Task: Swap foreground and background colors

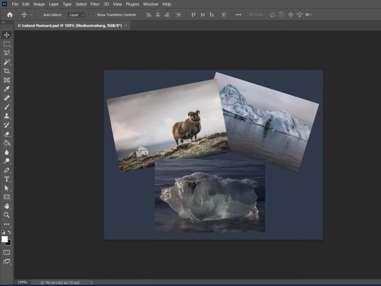Action: coord(9,232)
